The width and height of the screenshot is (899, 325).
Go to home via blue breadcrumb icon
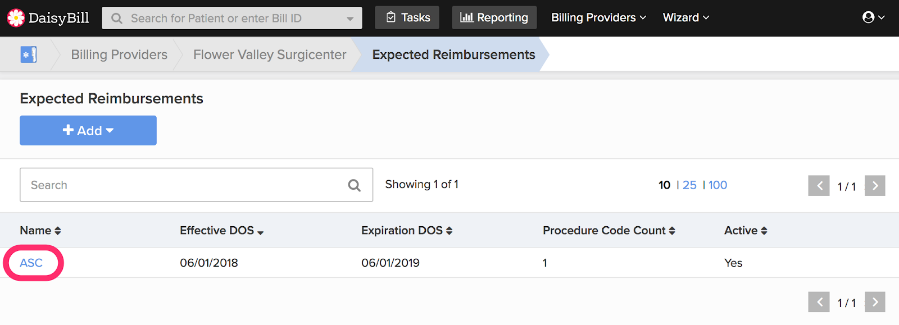click(29, 54)
